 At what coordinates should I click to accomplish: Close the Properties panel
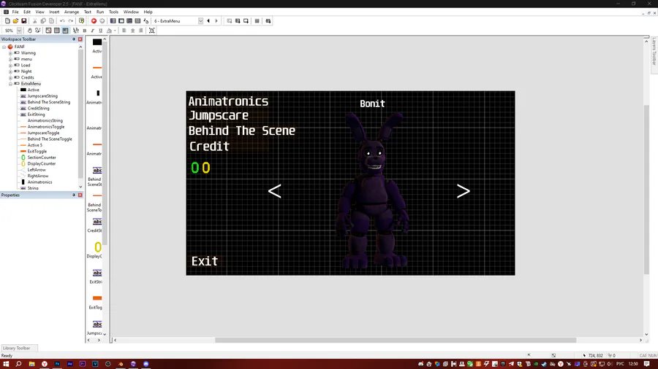[80, 195]
